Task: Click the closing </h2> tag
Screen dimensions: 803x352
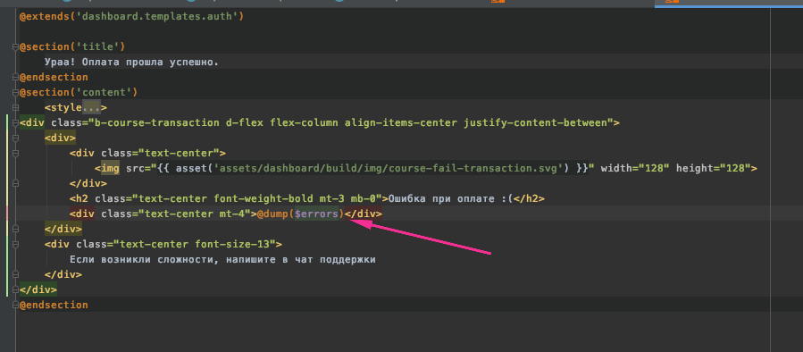Action: coord(529,199)
